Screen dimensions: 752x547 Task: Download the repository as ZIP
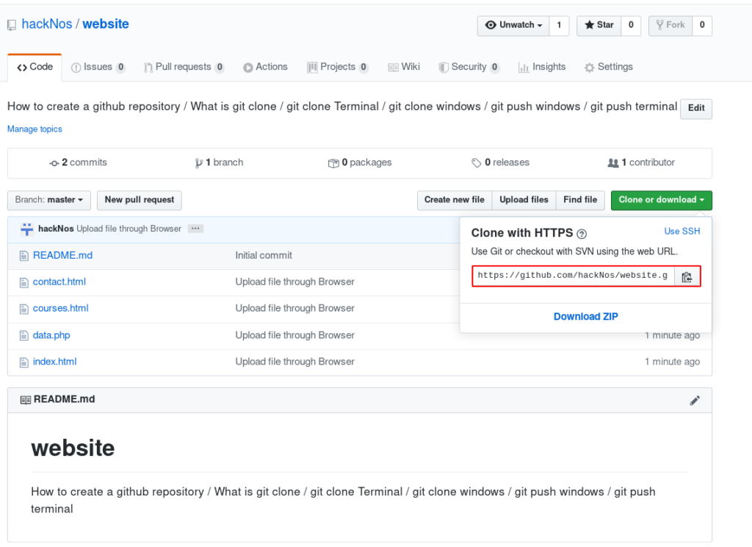[x=585, y=316]
